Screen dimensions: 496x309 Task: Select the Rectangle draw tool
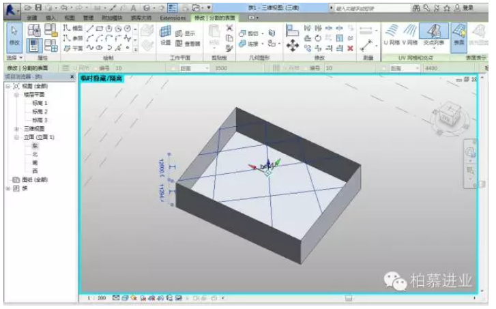pos(100,29)
